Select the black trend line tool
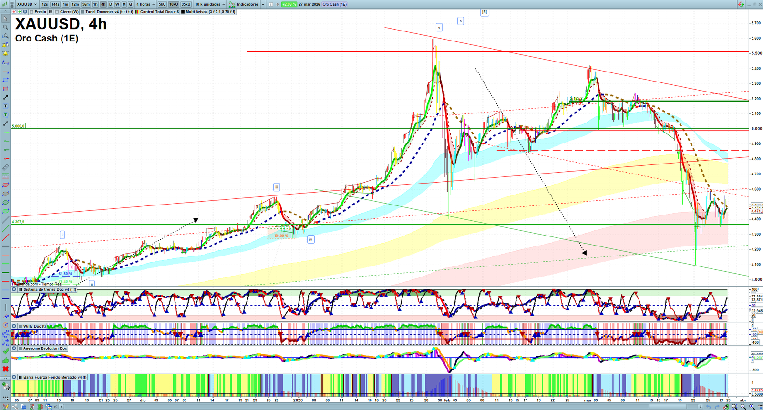This screenshot has height=410, width=763. click(5, 219)
